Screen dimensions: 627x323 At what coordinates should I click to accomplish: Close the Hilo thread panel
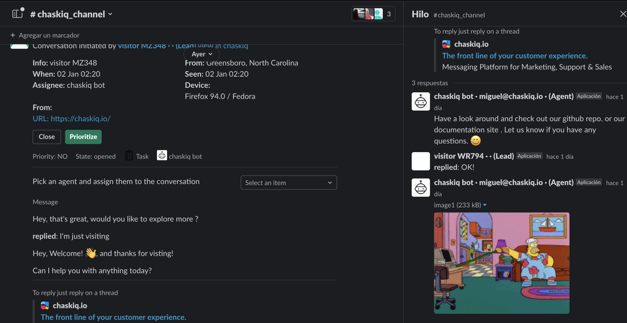coord(622,14)
